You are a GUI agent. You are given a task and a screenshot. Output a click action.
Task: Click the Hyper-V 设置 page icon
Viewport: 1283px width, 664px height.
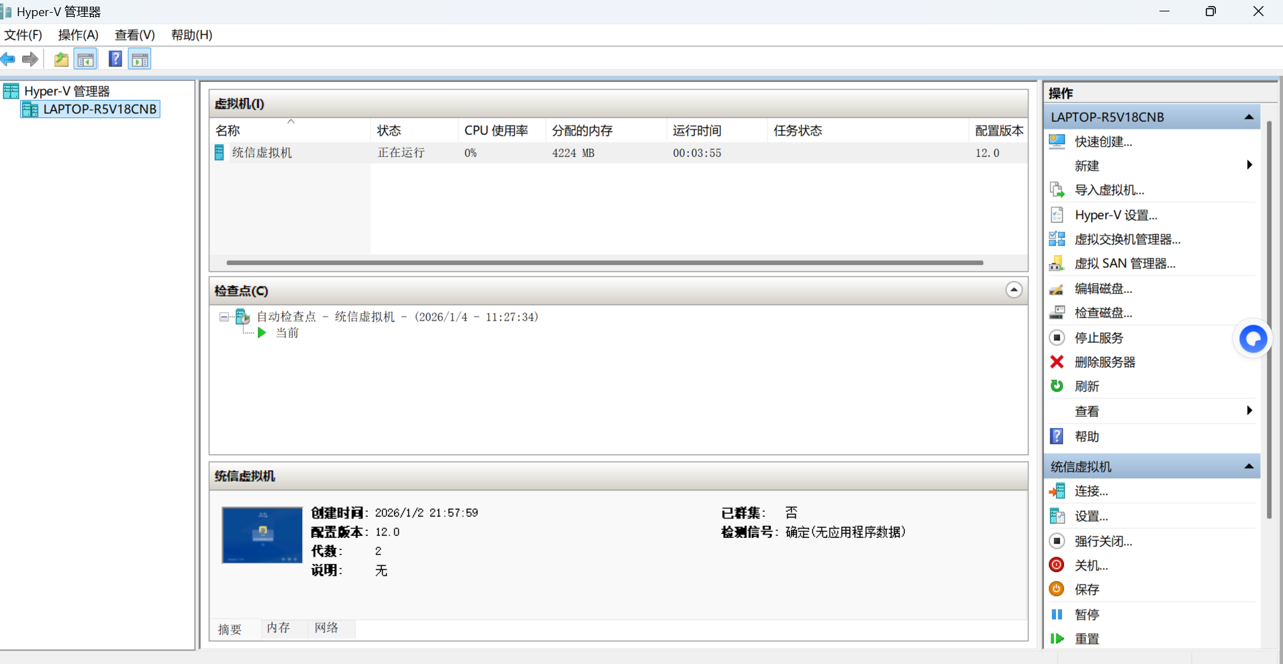[1057, 215]
